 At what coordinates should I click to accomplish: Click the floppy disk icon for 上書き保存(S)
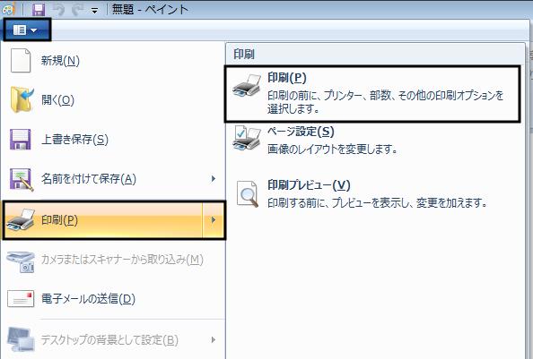(x=21, y=140)
